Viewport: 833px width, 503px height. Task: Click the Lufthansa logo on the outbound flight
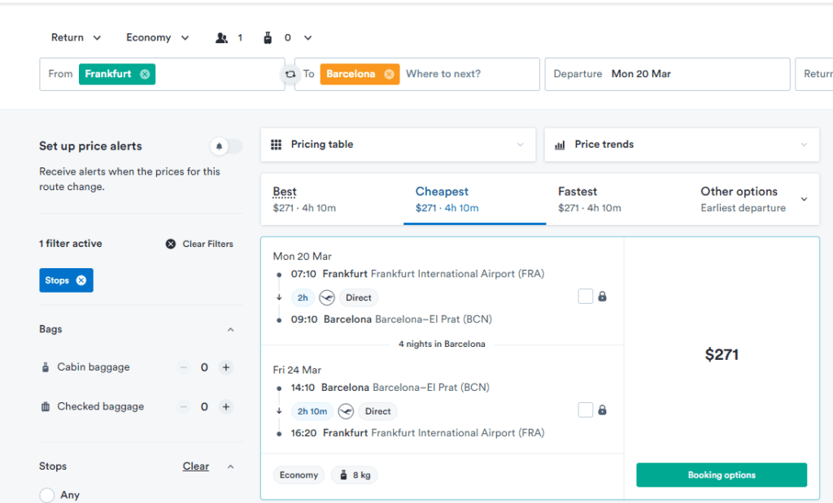pos(326,297)
